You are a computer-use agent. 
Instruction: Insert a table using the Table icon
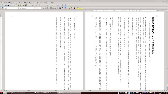50,5
